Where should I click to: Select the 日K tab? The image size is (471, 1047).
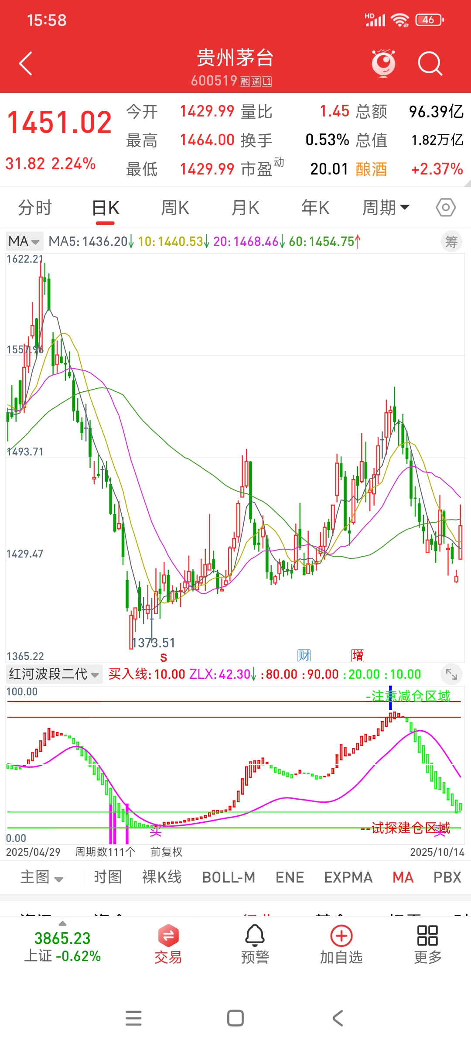click(x=106, y=208)
